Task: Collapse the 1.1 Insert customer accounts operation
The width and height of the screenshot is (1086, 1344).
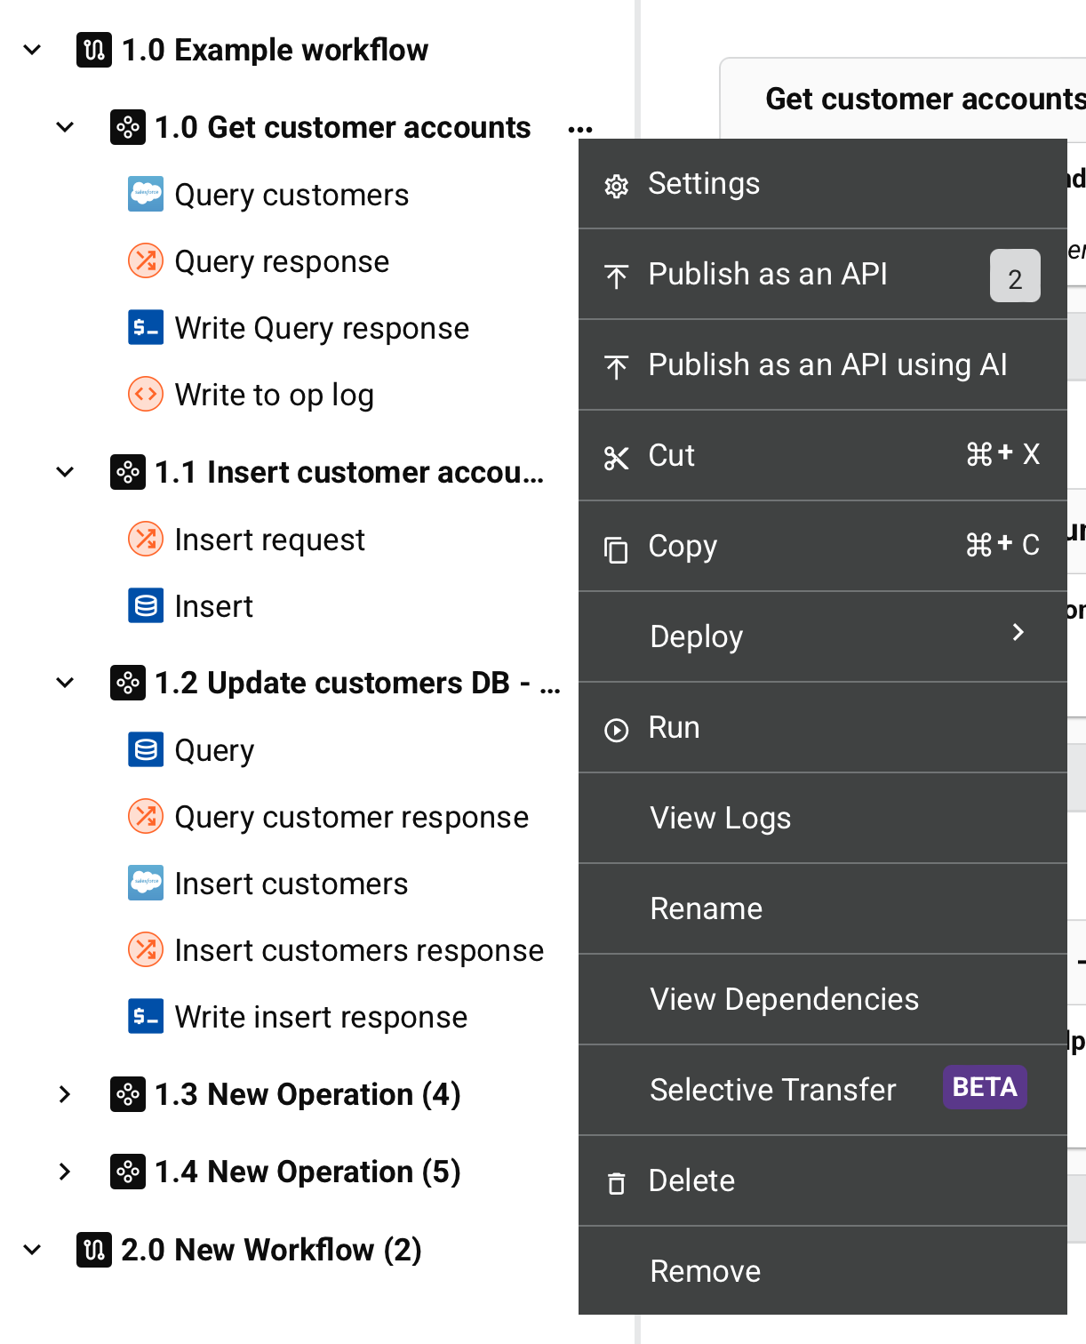Action: [65, 472]
